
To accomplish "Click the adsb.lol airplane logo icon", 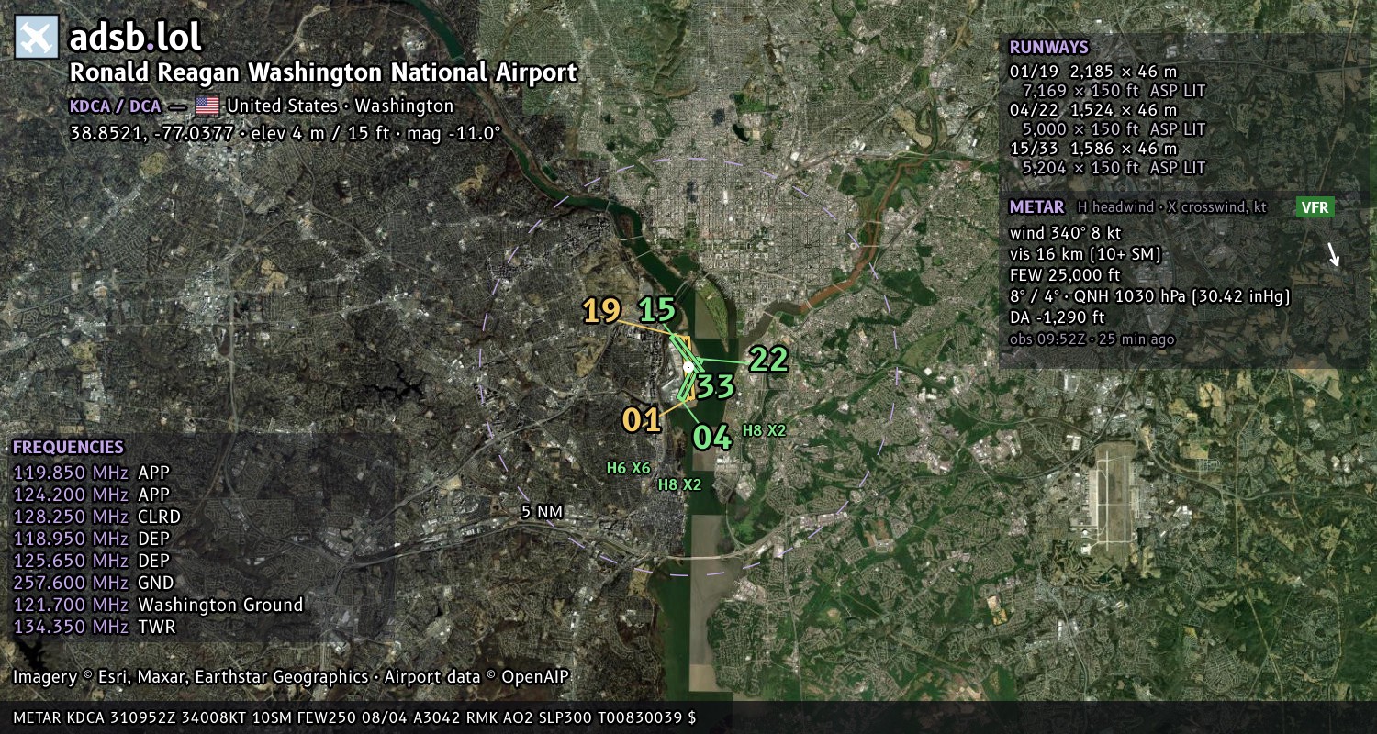I will [37, 38].
